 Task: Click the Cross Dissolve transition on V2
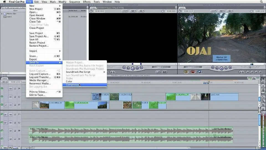click(196, 97)
